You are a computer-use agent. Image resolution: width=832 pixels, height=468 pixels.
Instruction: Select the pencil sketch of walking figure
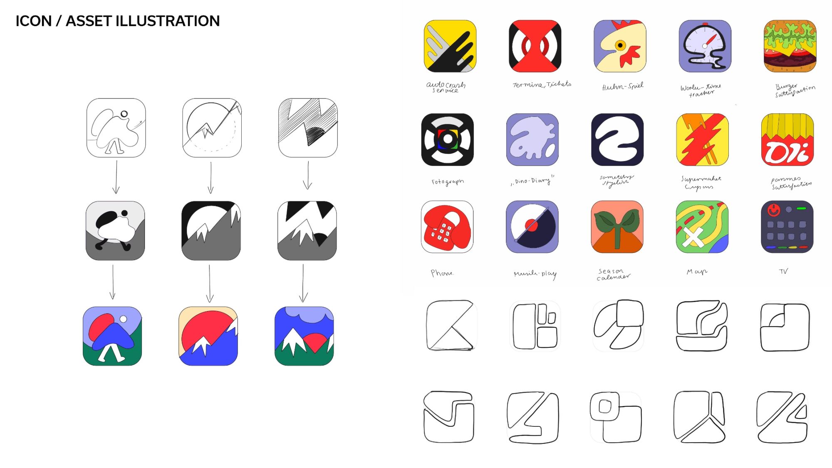pyautogui.click(x=116, y=128)
